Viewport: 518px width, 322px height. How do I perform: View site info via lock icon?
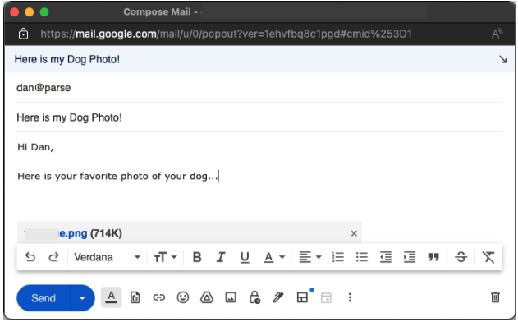(23, 34)
